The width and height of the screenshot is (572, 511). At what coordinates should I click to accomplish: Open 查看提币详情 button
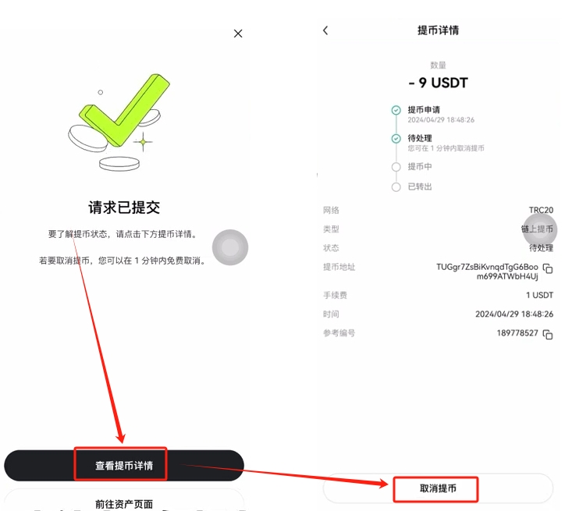[124, 466]
